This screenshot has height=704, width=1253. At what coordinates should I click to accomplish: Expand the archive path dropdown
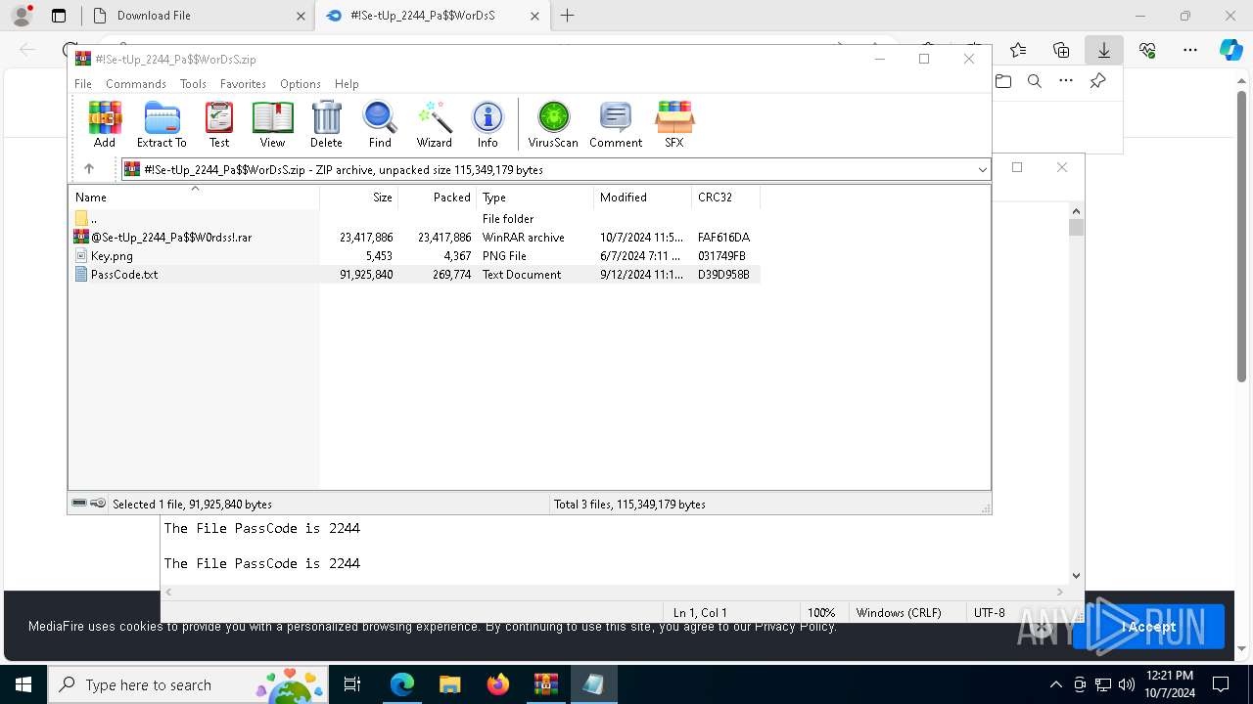point(982,170)
